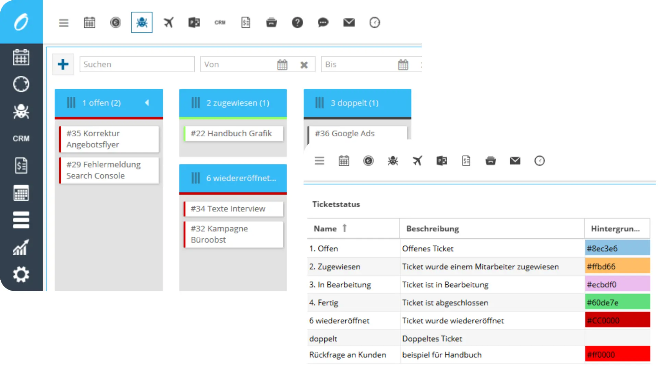Image resolution: width=658 pixels, height=370 pixels.
Task: Click inside the Suchen search field
Action: coord(136,64)
